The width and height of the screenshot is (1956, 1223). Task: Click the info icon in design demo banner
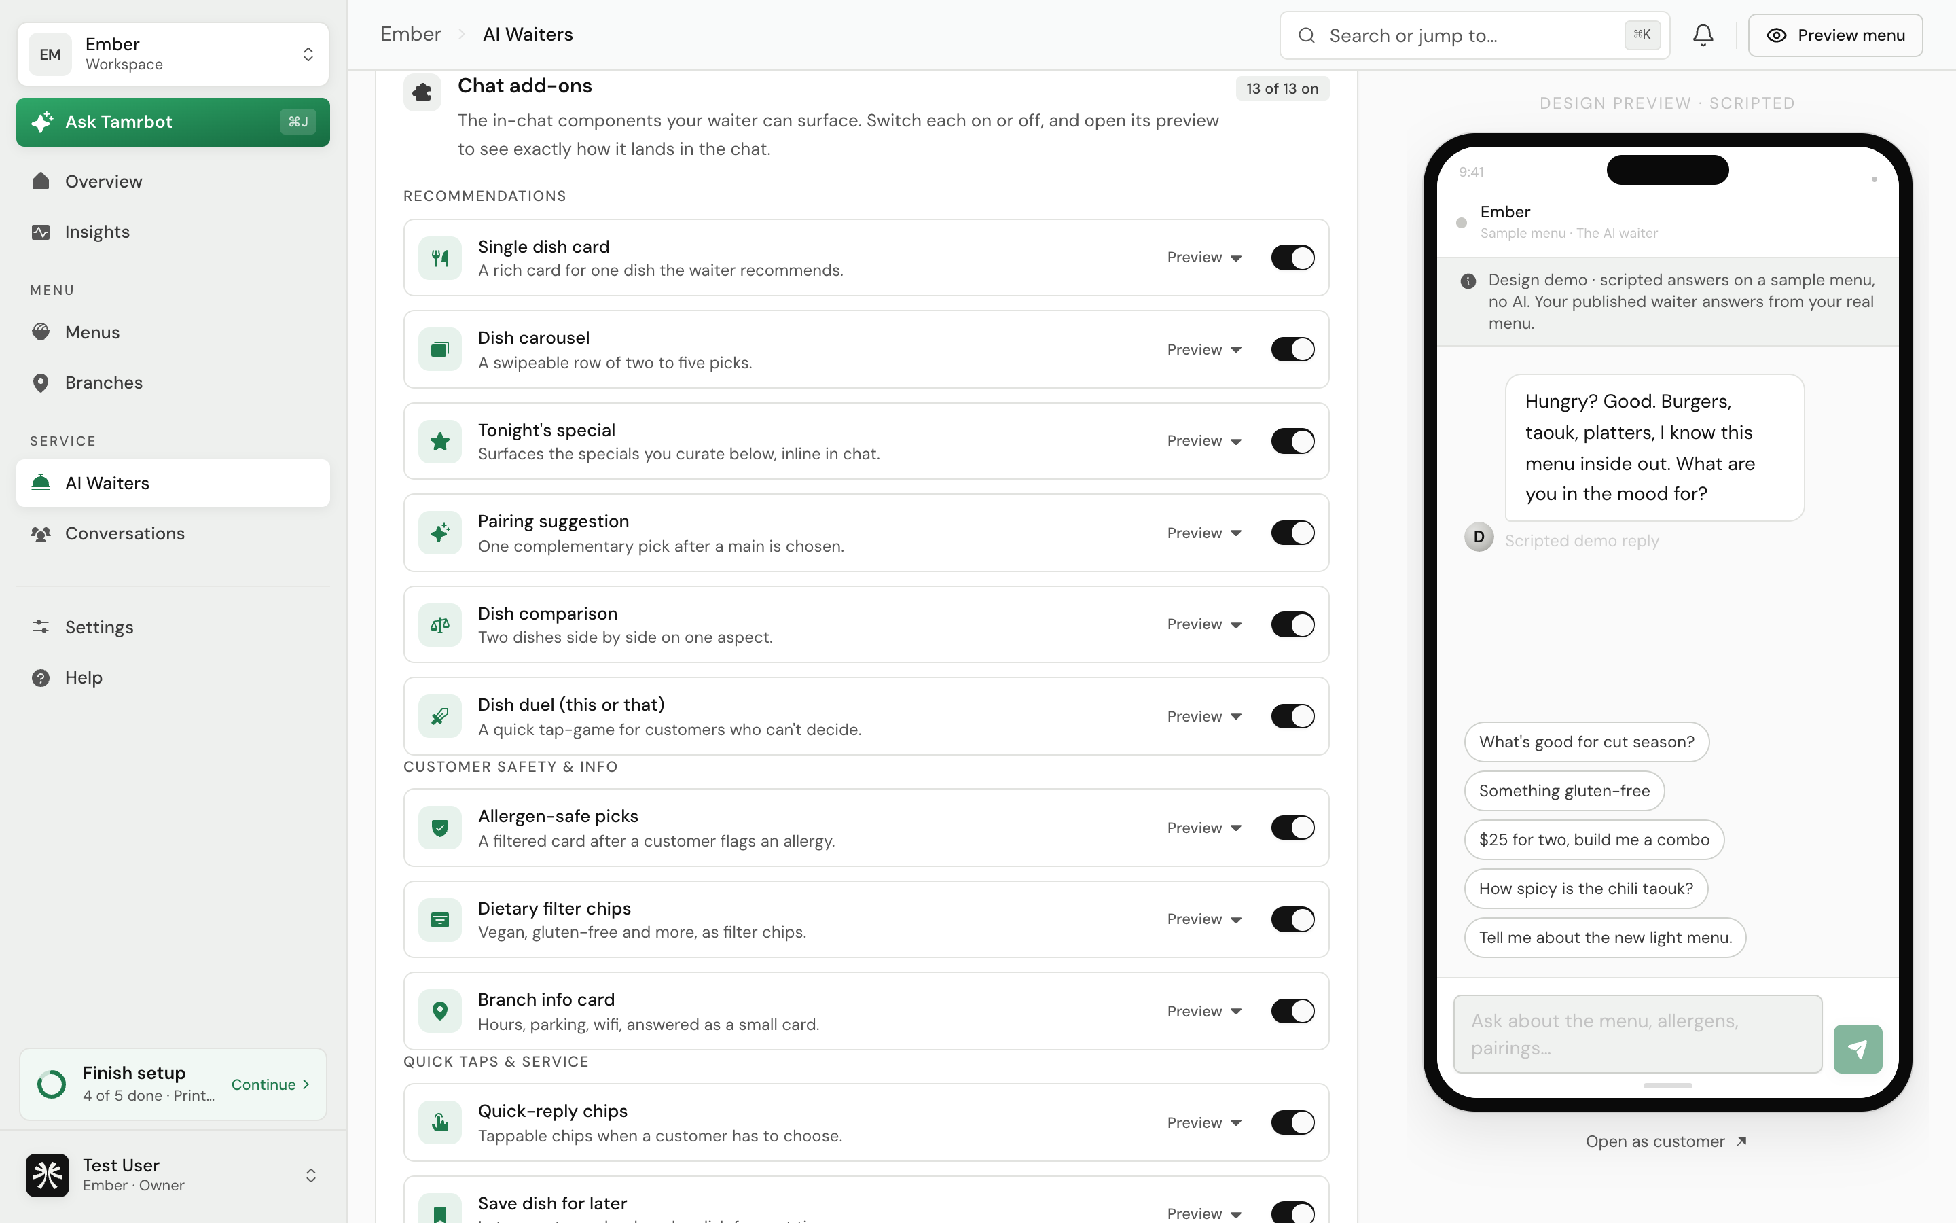click(1468, 281)
